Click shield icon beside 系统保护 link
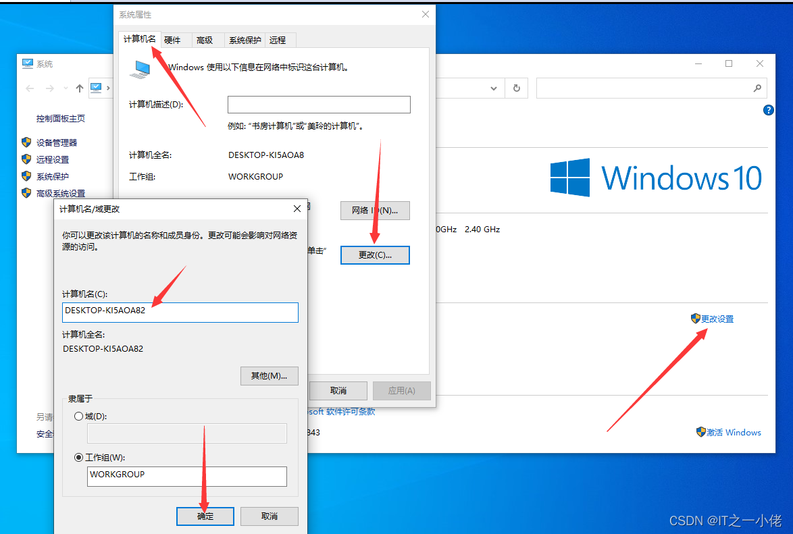The image size is (793, 534). (x=26, y=176)
